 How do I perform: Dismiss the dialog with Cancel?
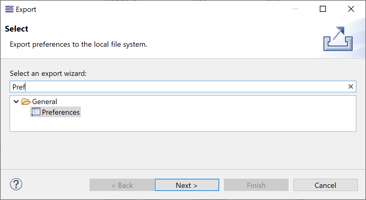[x=325, y=185]
